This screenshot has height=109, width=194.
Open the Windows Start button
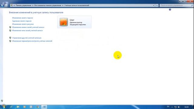(x=4, y=107)
